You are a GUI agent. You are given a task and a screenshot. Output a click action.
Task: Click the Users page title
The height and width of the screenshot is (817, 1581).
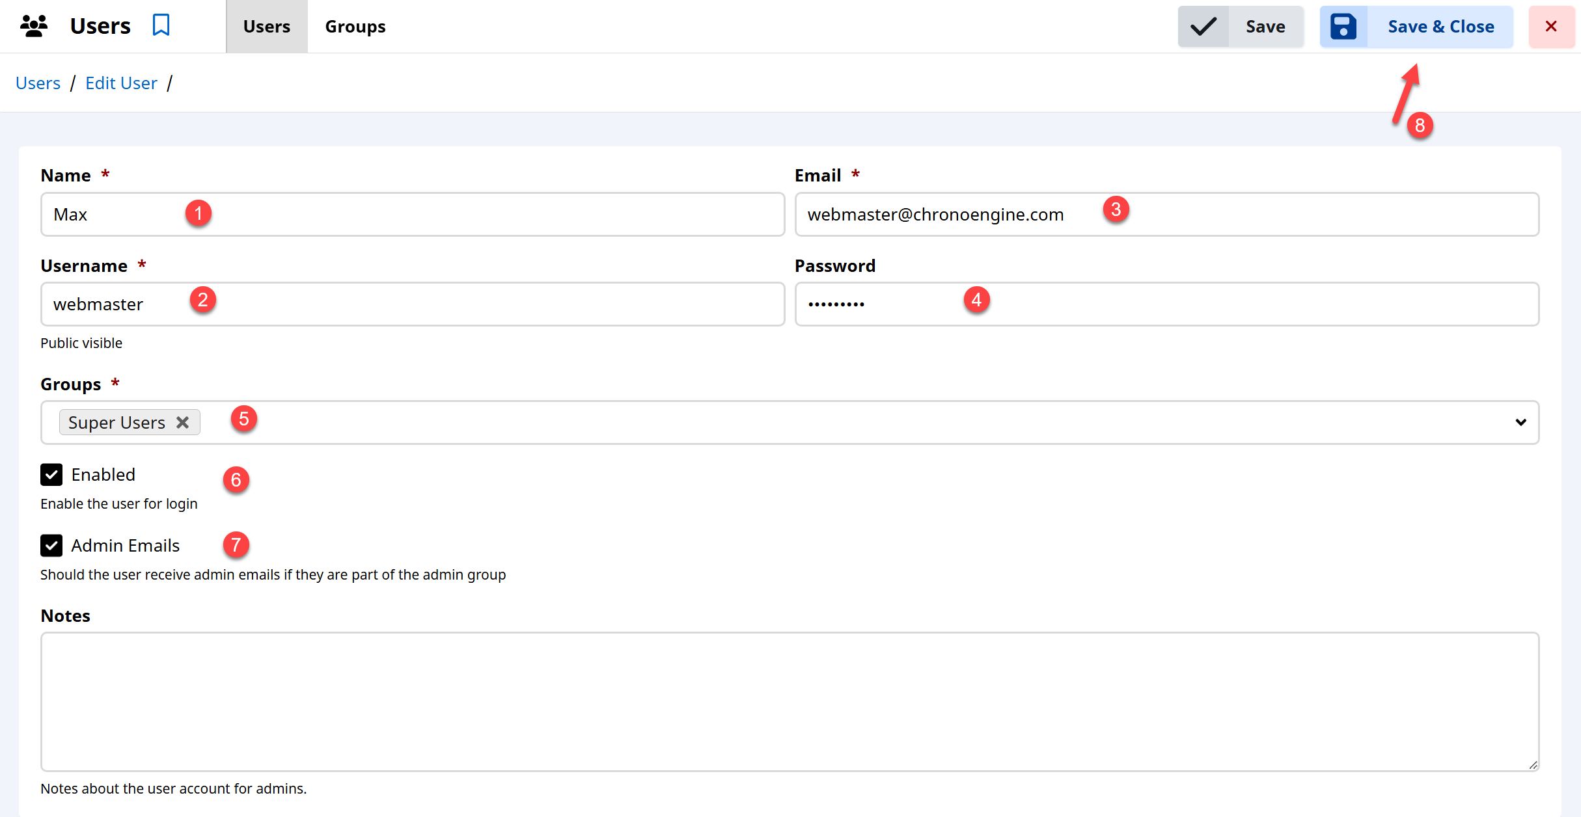click(x=100, y=26)
